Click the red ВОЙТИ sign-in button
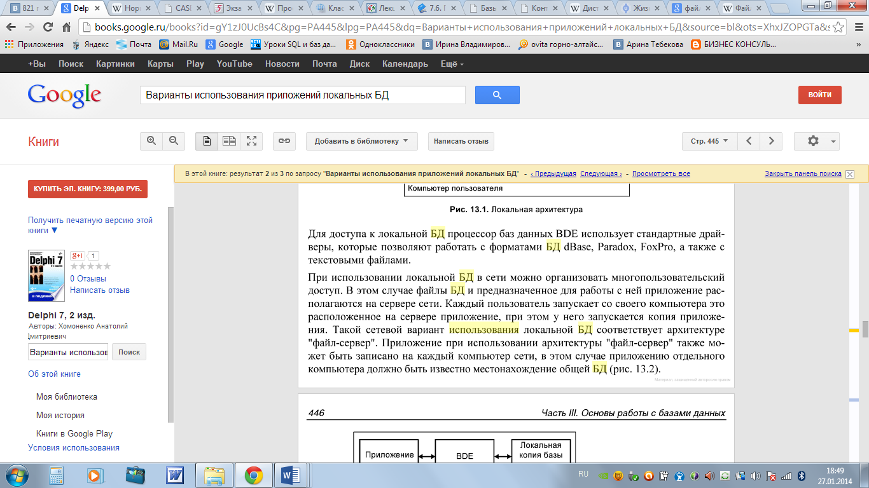 [x=820, y=95]
